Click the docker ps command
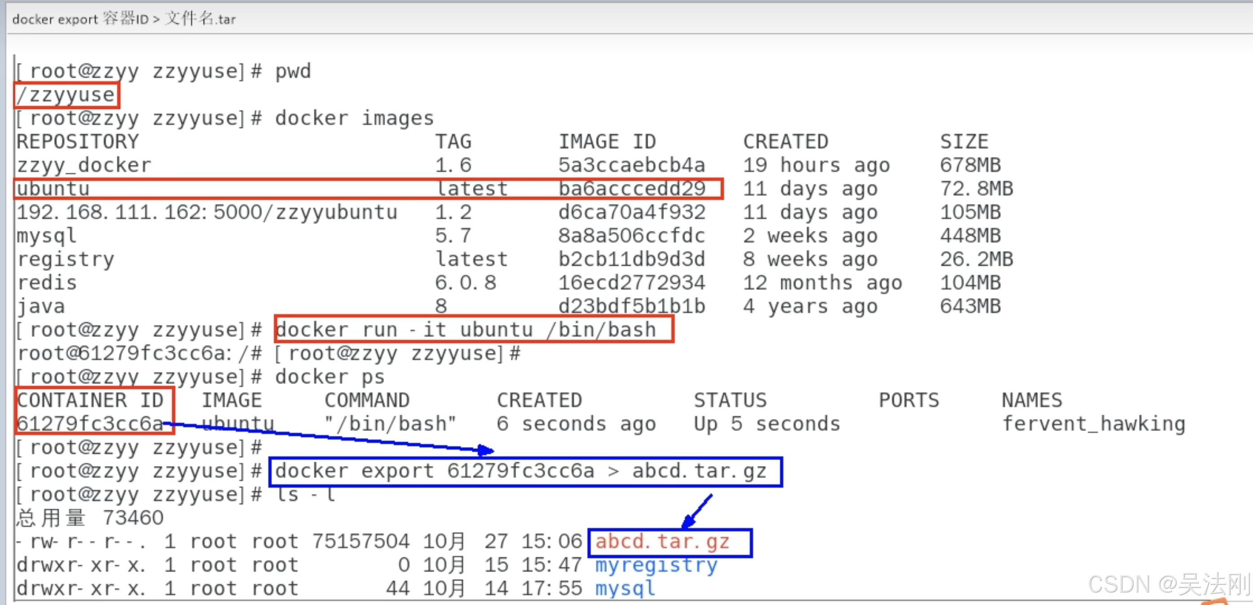Screen dimensions: 1253x605 pos(329,377)
